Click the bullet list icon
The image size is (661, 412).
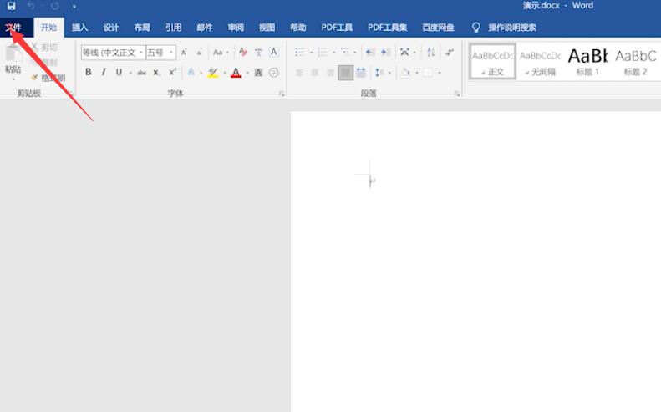point(300,53)
